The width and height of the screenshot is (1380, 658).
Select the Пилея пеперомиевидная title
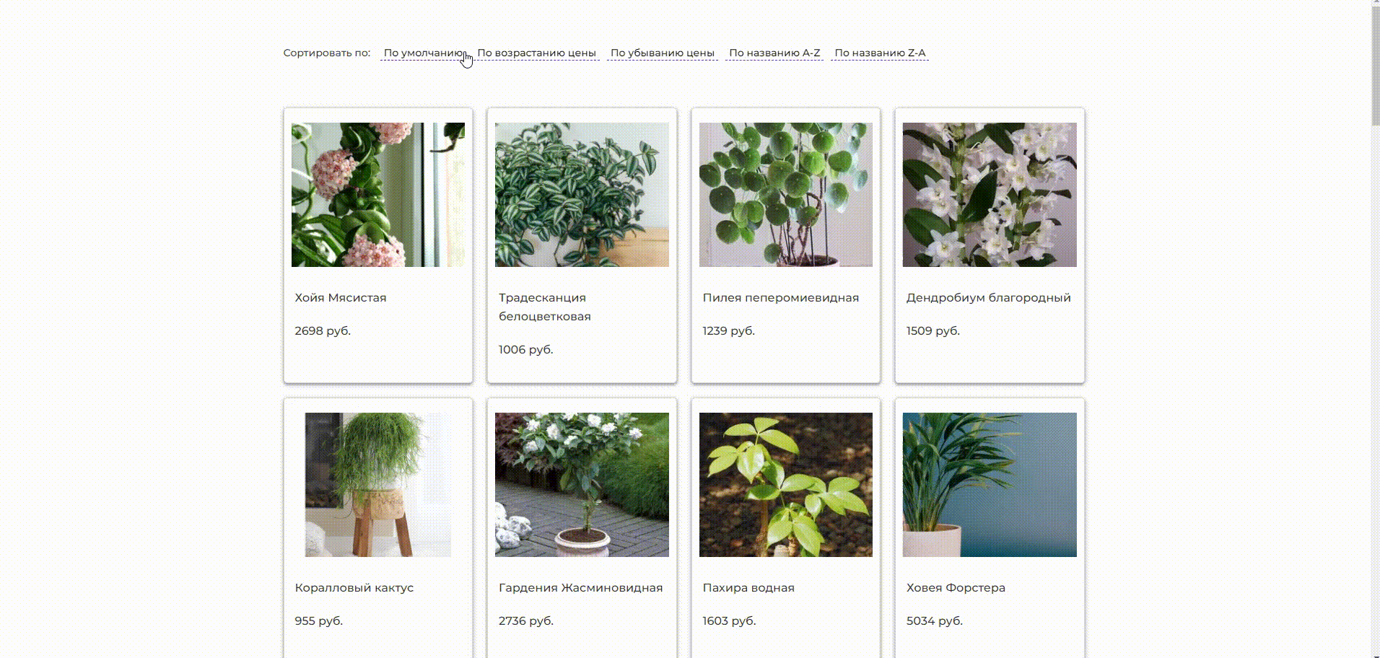(x=781, y=297)
